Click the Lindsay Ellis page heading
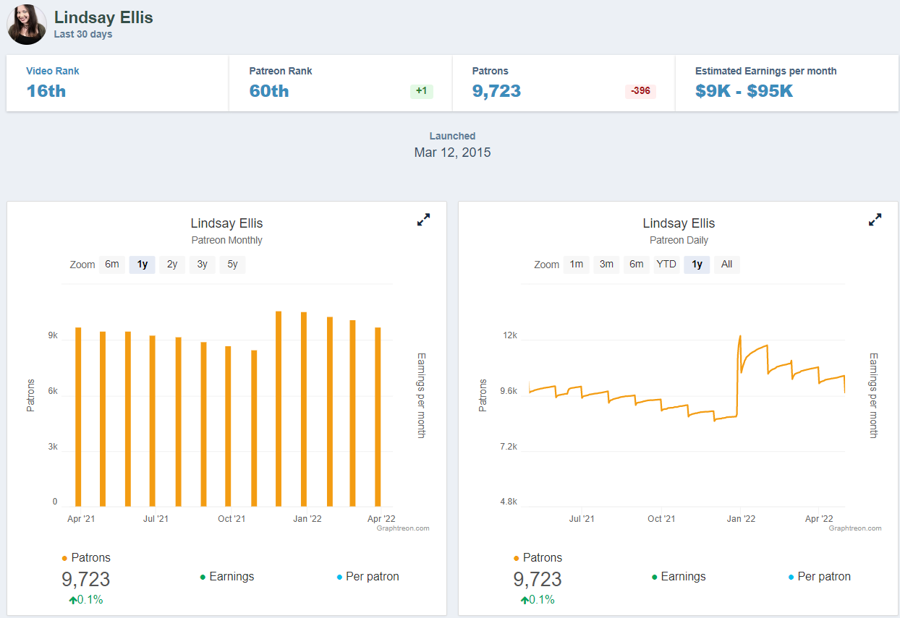The width and height of the screenshot is (900, 618). [x=103, y=17]
